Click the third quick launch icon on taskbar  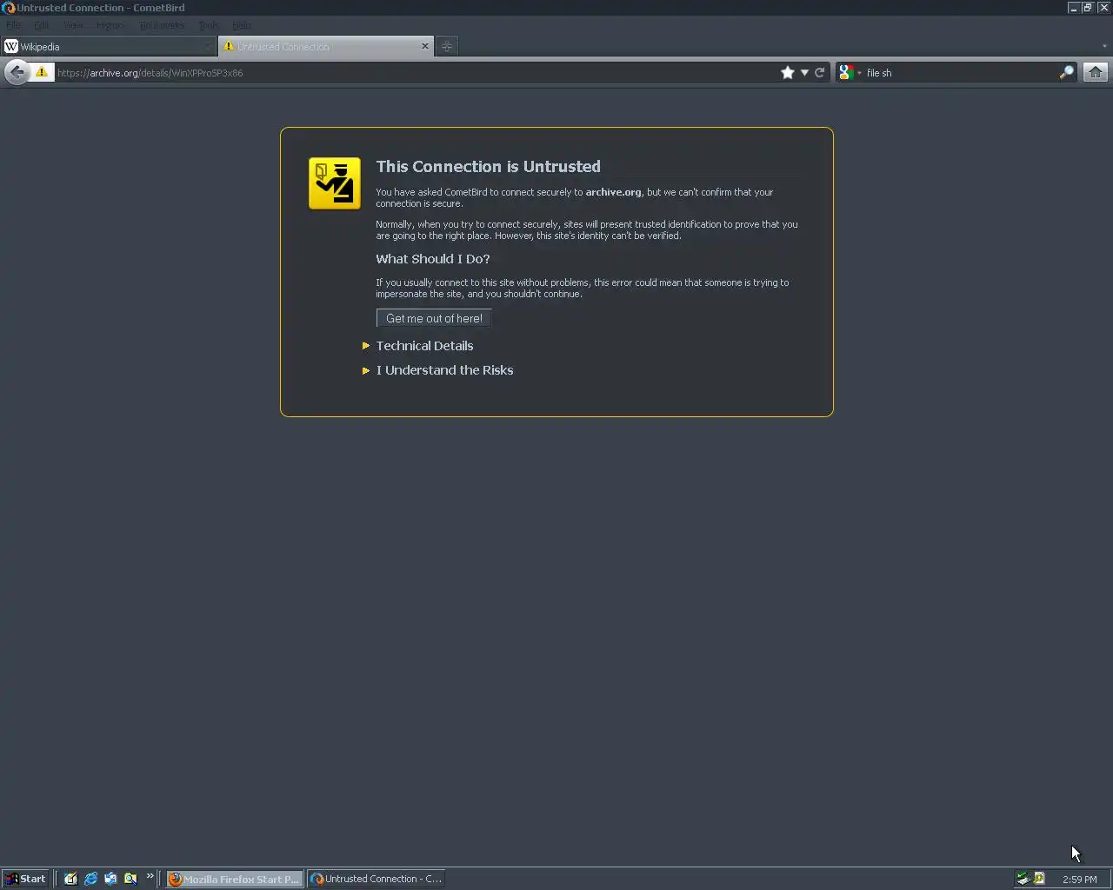tap(110, 879)
